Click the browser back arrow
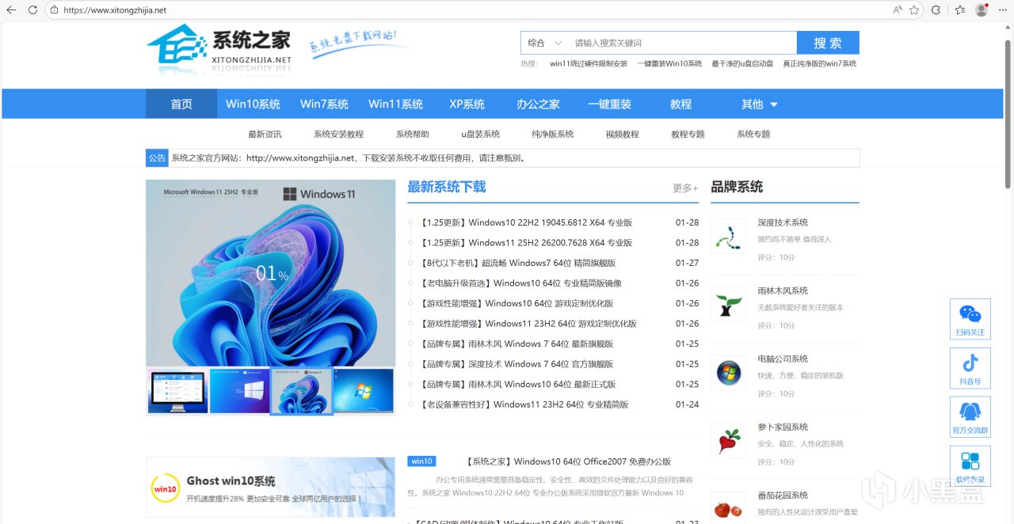 (x=11, y=10)
